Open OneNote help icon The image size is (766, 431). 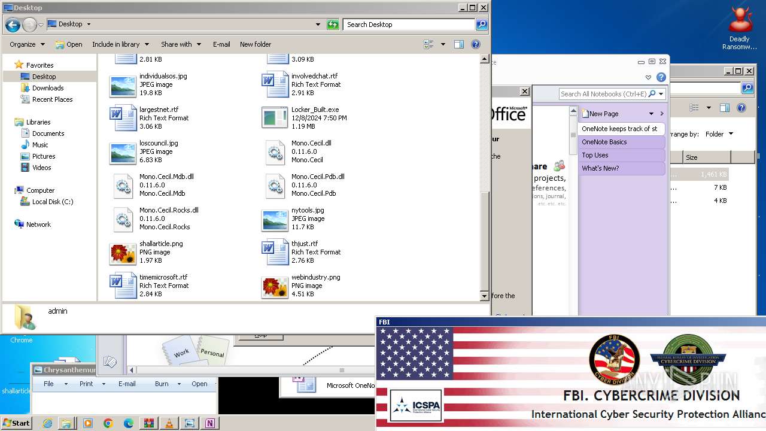tap(661, 77)
